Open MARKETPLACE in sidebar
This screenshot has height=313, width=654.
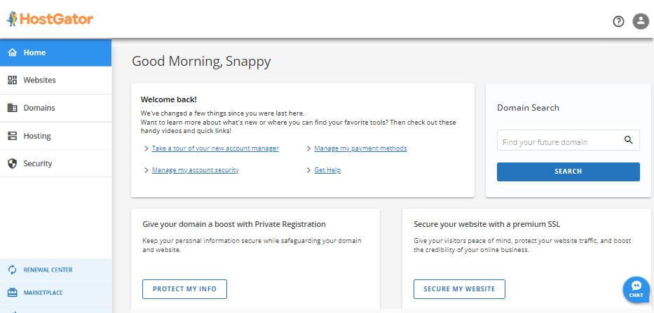56,293
